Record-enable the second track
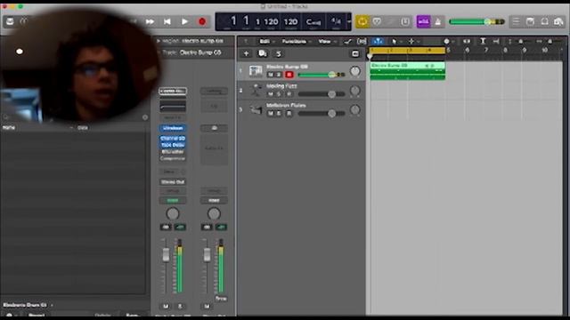The image size is (570, 320). [x=289, y=94]
